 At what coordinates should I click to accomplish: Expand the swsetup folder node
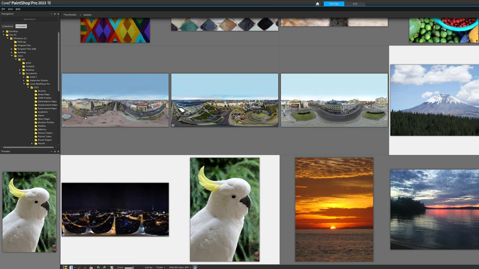tap(12, 52)
